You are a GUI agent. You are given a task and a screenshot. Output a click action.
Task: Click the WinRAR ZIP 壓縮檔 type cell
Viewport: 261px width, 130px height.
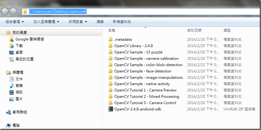pyautogui.click(x=239, y=109)
